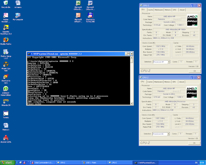Click OK in upper CPU-Z window

click(x=195, y=71)
